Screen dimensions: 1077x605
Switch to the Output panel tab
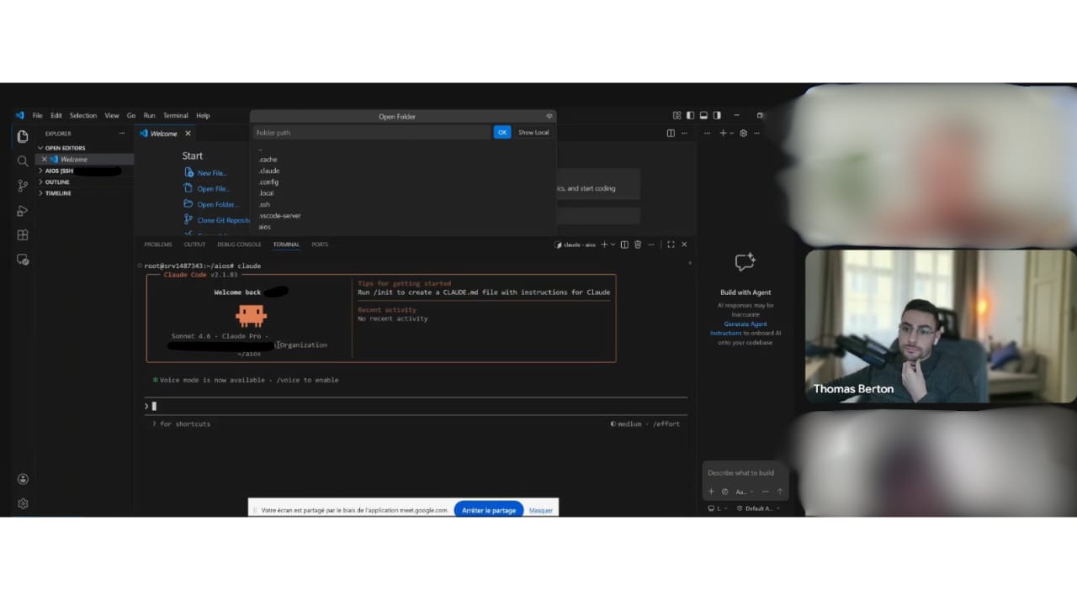click(x=194, y=245)
